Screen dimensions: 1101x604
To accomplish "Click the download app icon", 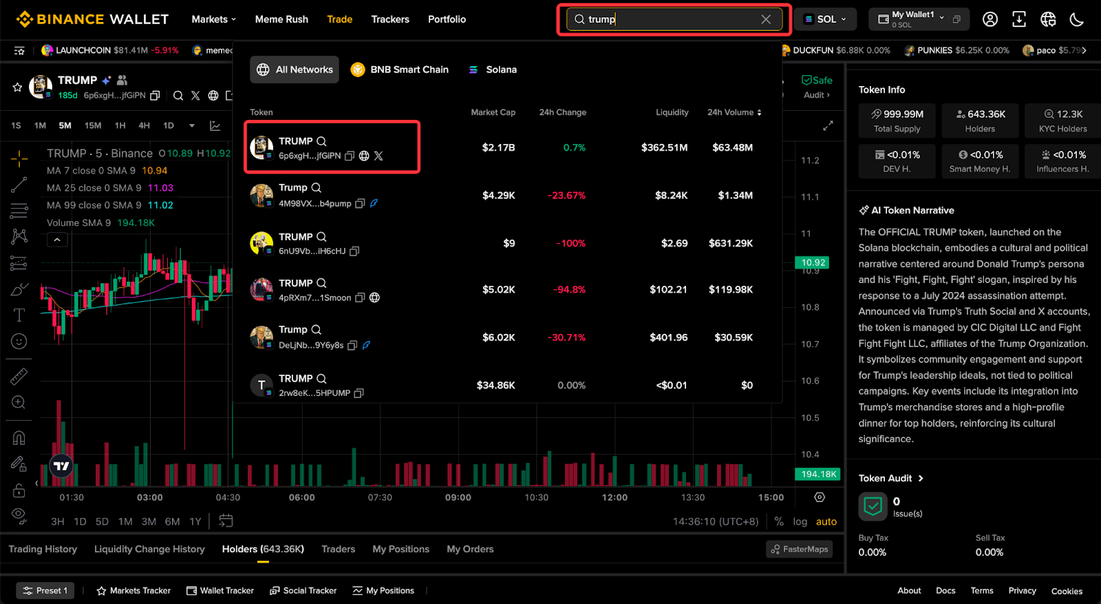I will tap(1019, 19).
